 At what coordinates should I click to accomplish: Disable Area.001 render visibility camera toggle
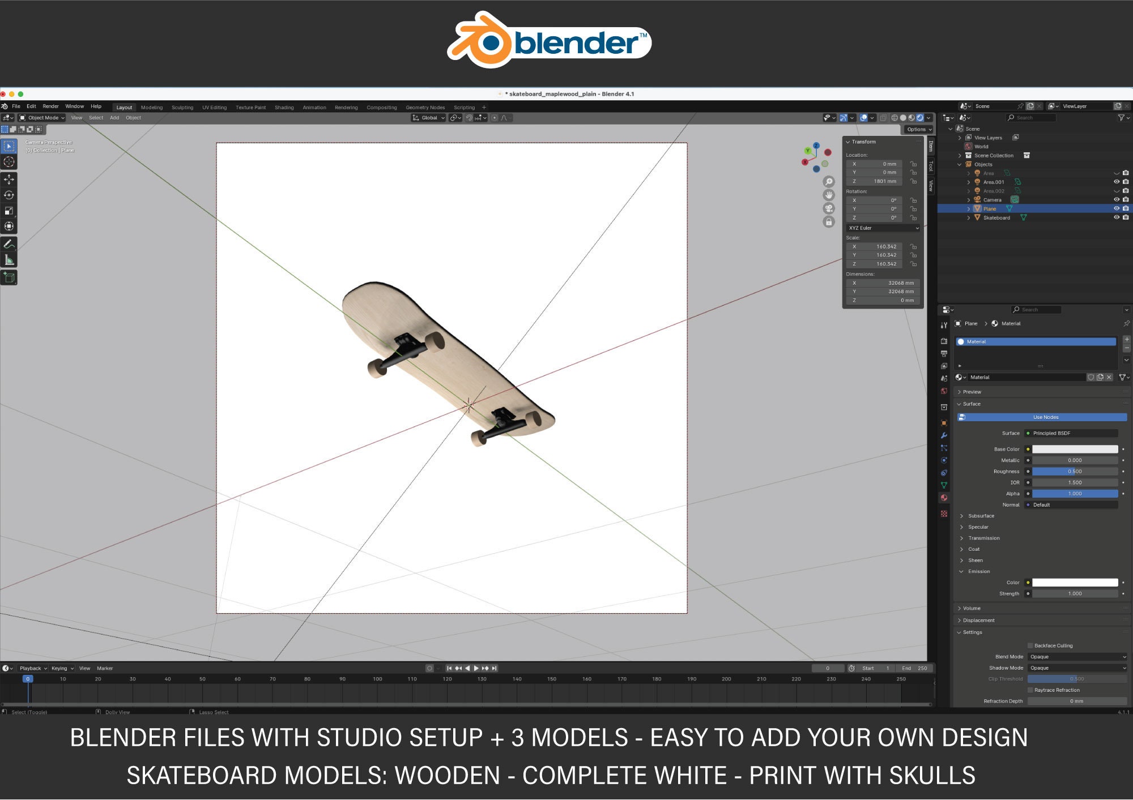(1126, 182)
